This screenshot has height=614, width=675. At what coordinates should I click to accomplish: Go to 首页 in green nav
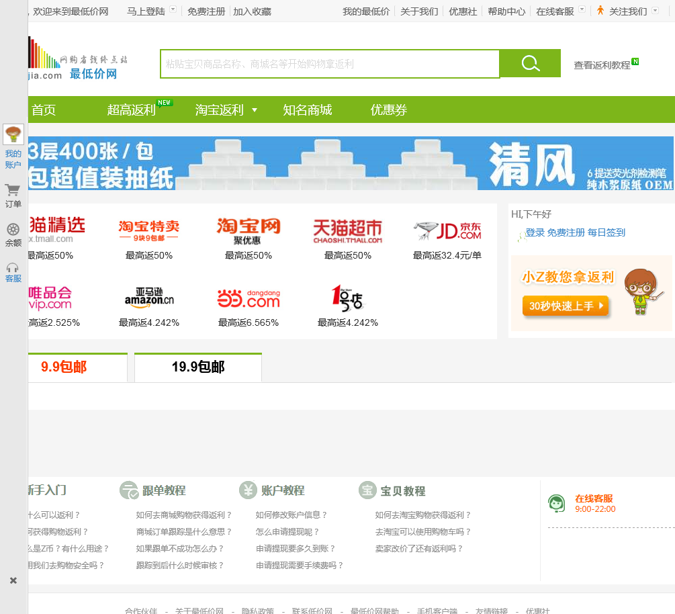click(x=44, y=109)
